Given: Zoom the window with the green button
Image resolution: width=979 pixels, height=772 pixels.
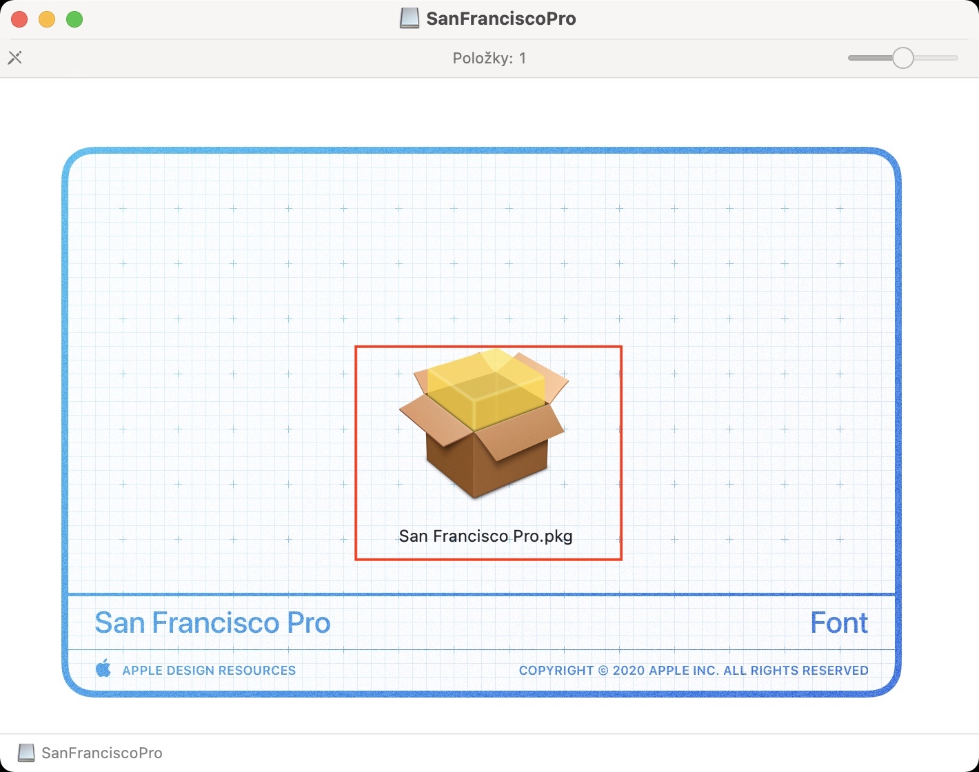Looking at the screenshot, I should (74, 19).
